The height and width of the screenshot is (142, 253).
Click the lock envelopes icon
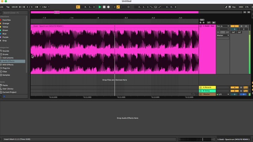coord(214,22)
